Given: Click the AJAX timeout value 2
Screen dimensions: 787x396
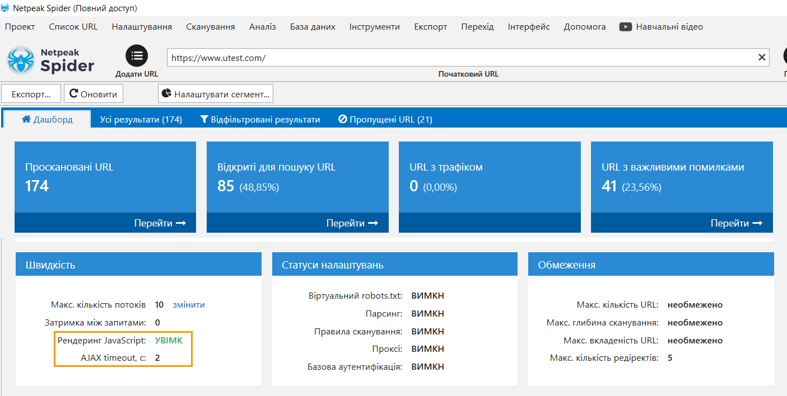Looking at the screenshot, I should tap(157, 358).
